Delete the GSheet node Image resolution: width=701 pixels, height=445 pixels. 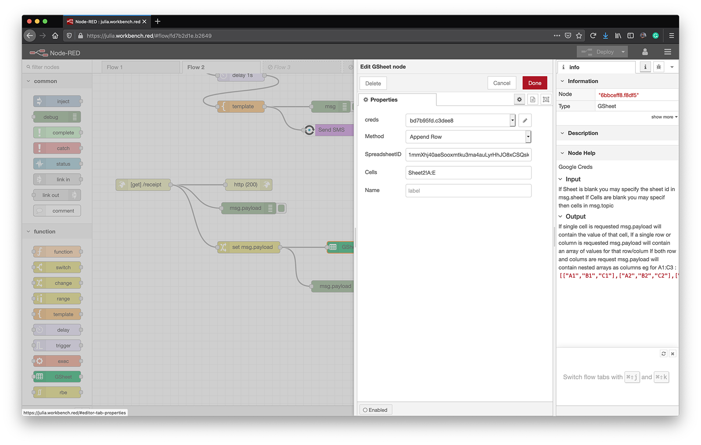[373, 84]
